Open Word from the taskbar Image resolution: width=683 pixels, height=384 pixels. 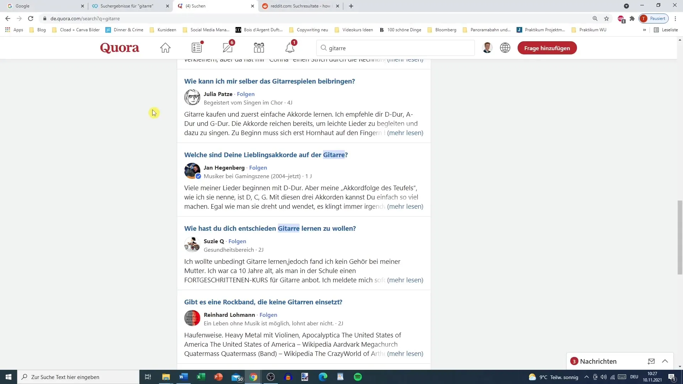[x=184, y=377]
